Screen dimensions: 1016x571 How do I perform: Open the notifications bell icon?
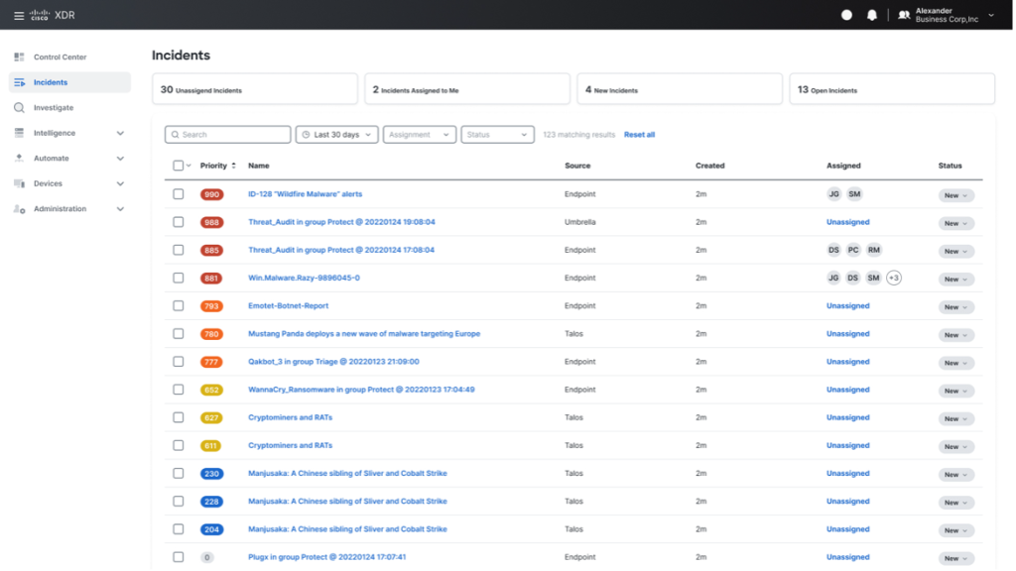click(873, 15)
